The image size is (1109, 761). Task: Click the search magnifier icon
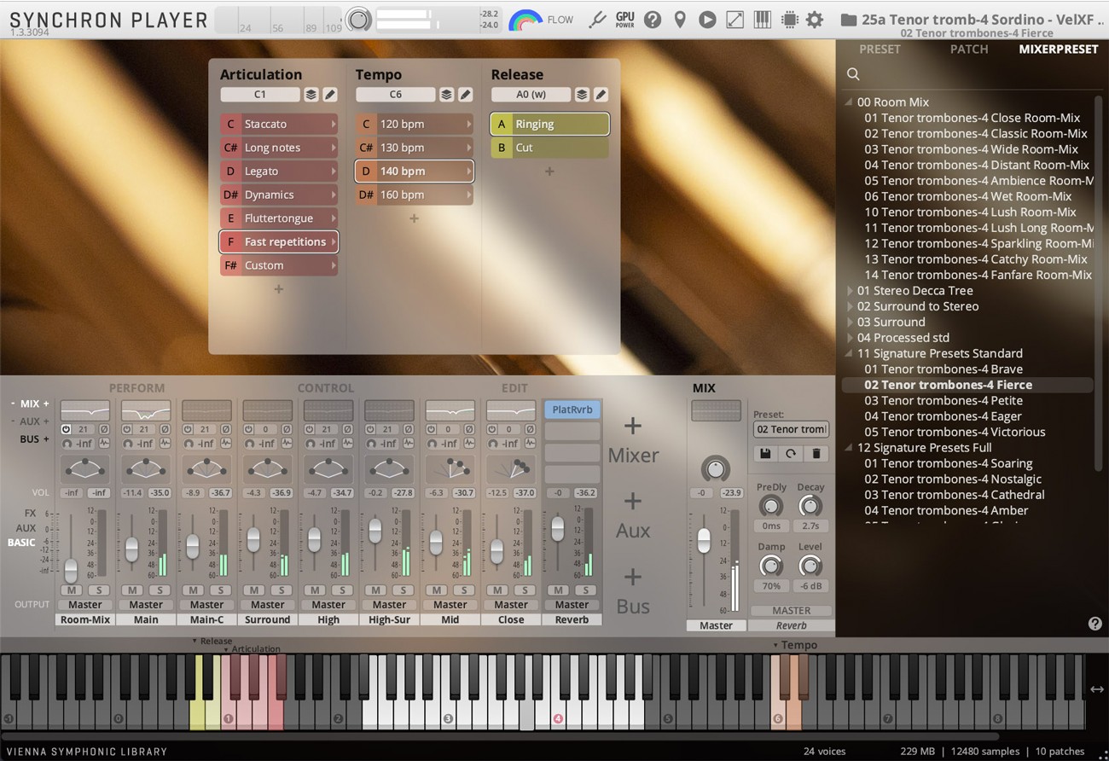853,74
